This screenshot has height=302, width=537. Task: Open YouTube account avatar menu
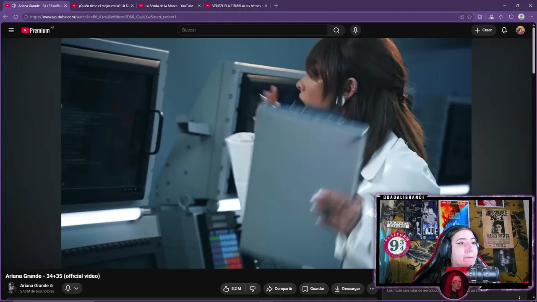click(x=520, y=30)
